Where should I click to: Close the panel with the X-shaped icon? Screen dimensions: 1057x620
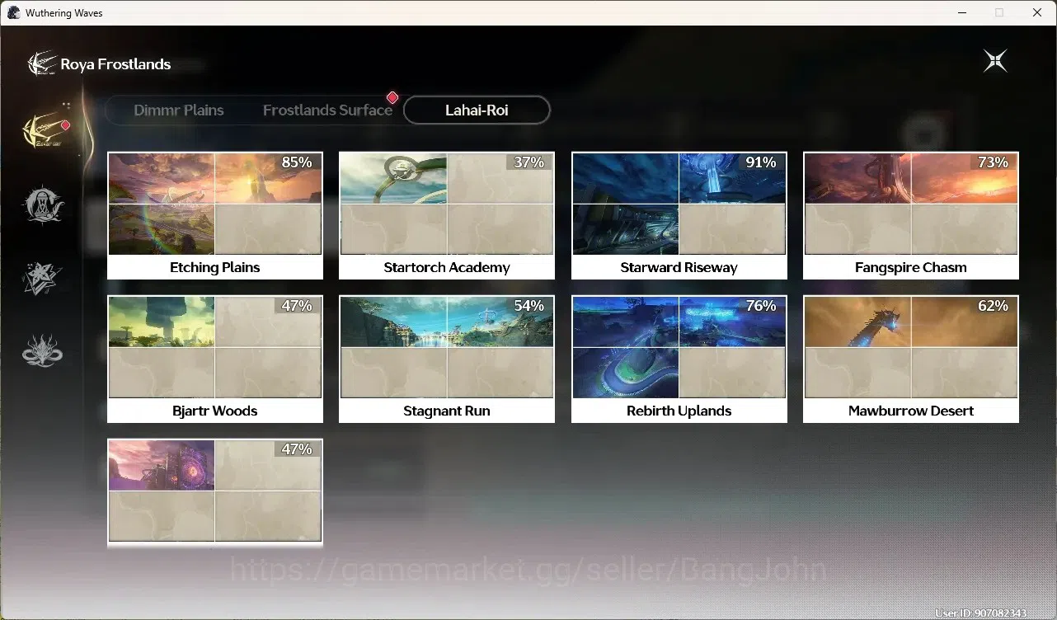995,61
